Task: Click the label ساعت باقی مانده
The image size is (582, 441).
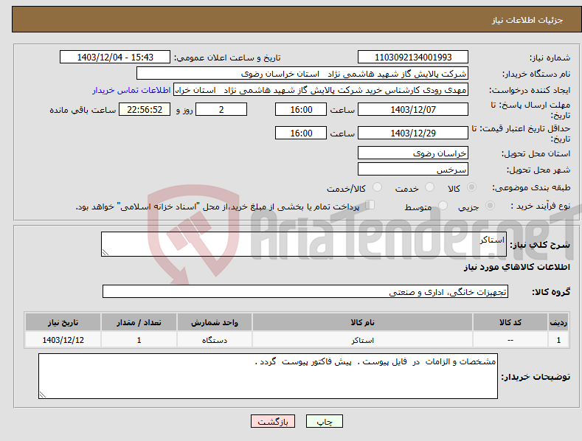Action: [83, 110]
